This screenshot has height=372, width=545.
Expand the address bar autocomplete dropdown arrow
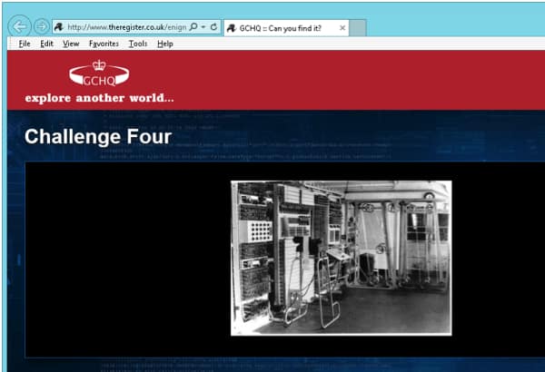[203, 27]
